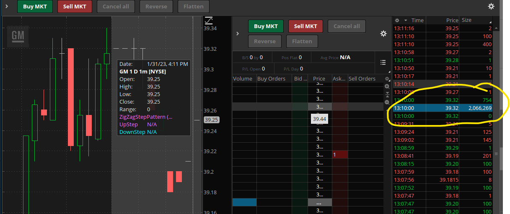This screenshot has width=510, height=214.
Task: Click the position summary list icon
Action: coord(383,63)
